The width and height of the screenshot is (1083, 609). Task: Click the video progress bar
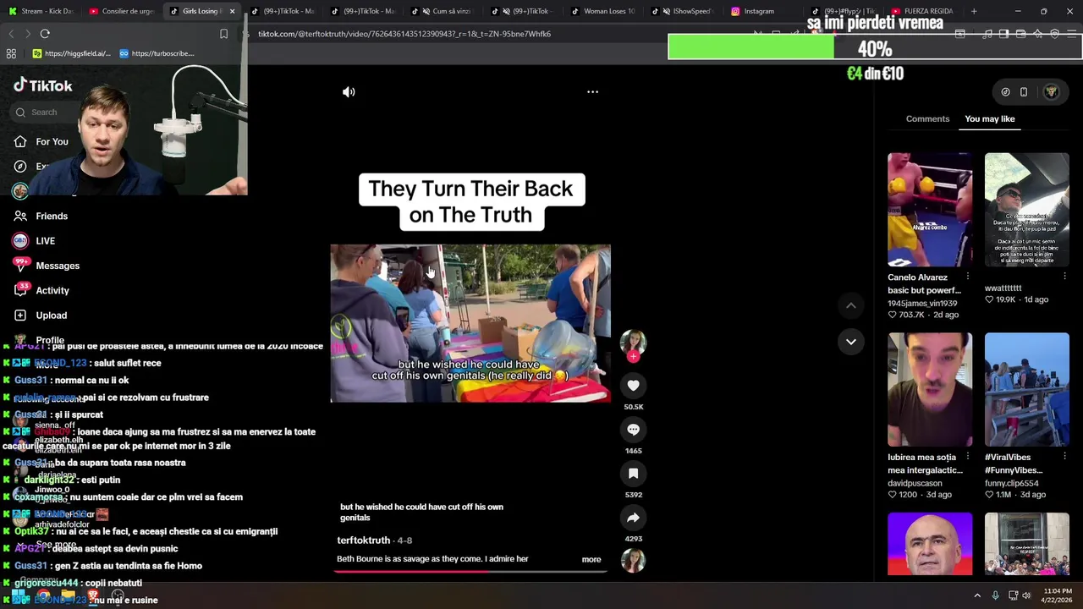point(470,571)
